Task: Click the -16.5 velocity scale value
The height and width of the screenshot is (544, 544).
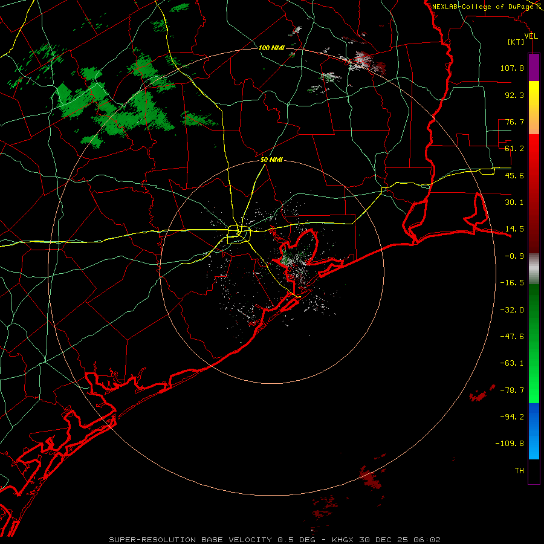Action: [512, 283]
